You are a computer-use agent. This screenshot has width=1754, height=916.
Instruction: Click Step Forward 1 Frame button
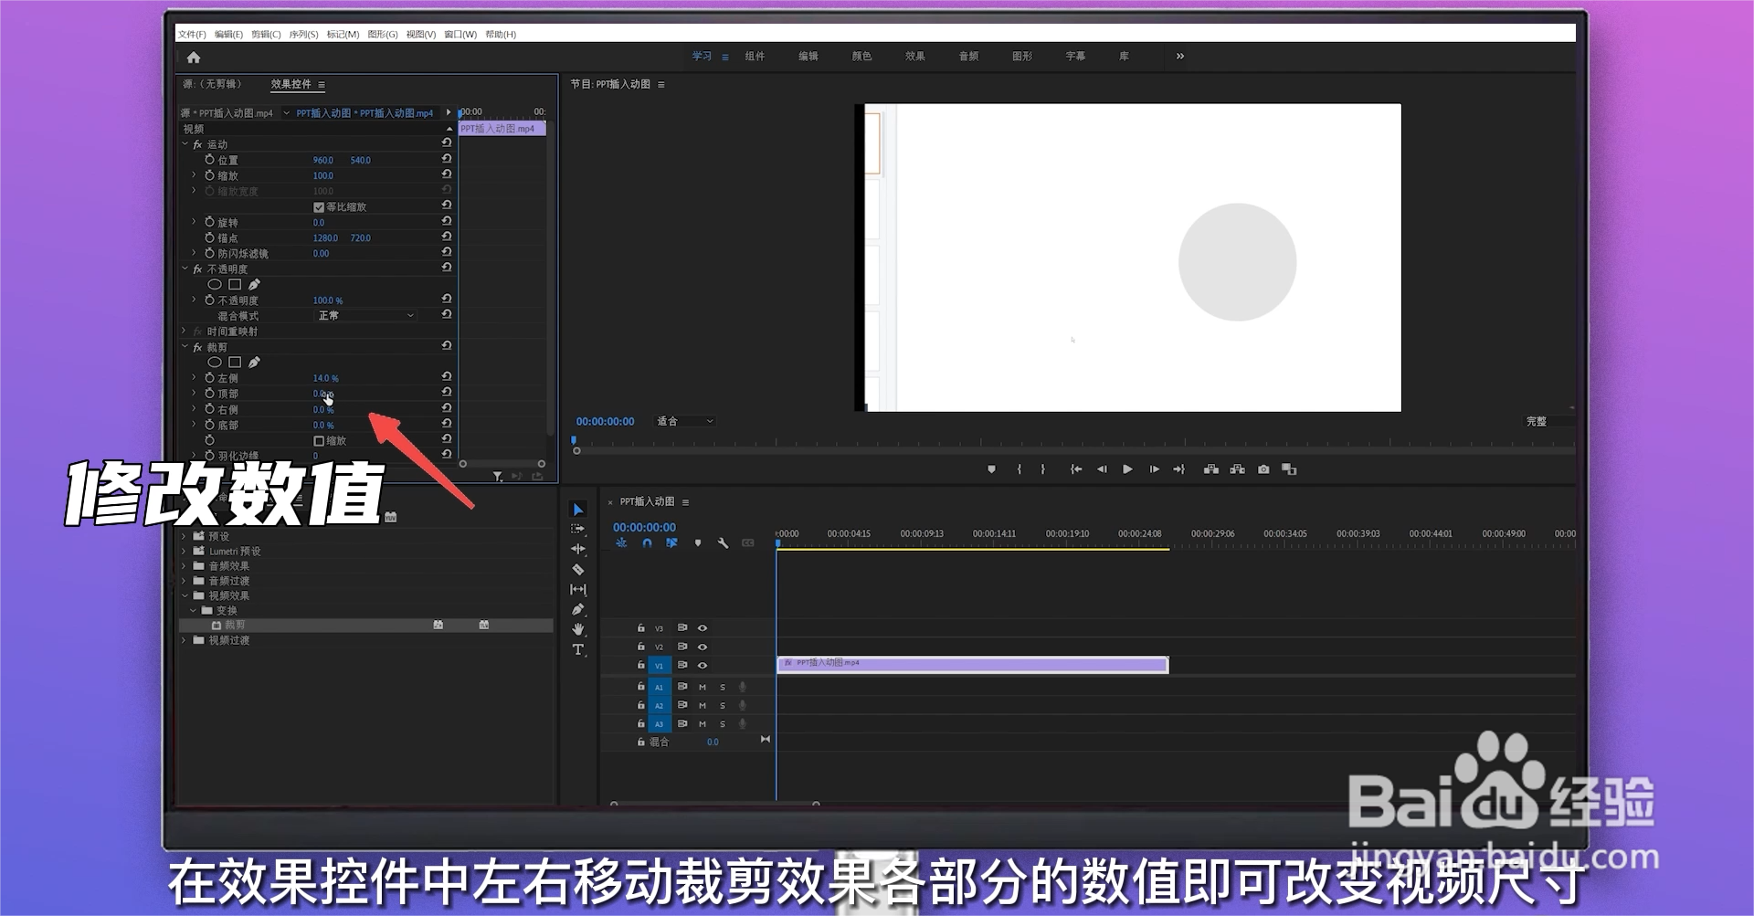click(1155, 469)
